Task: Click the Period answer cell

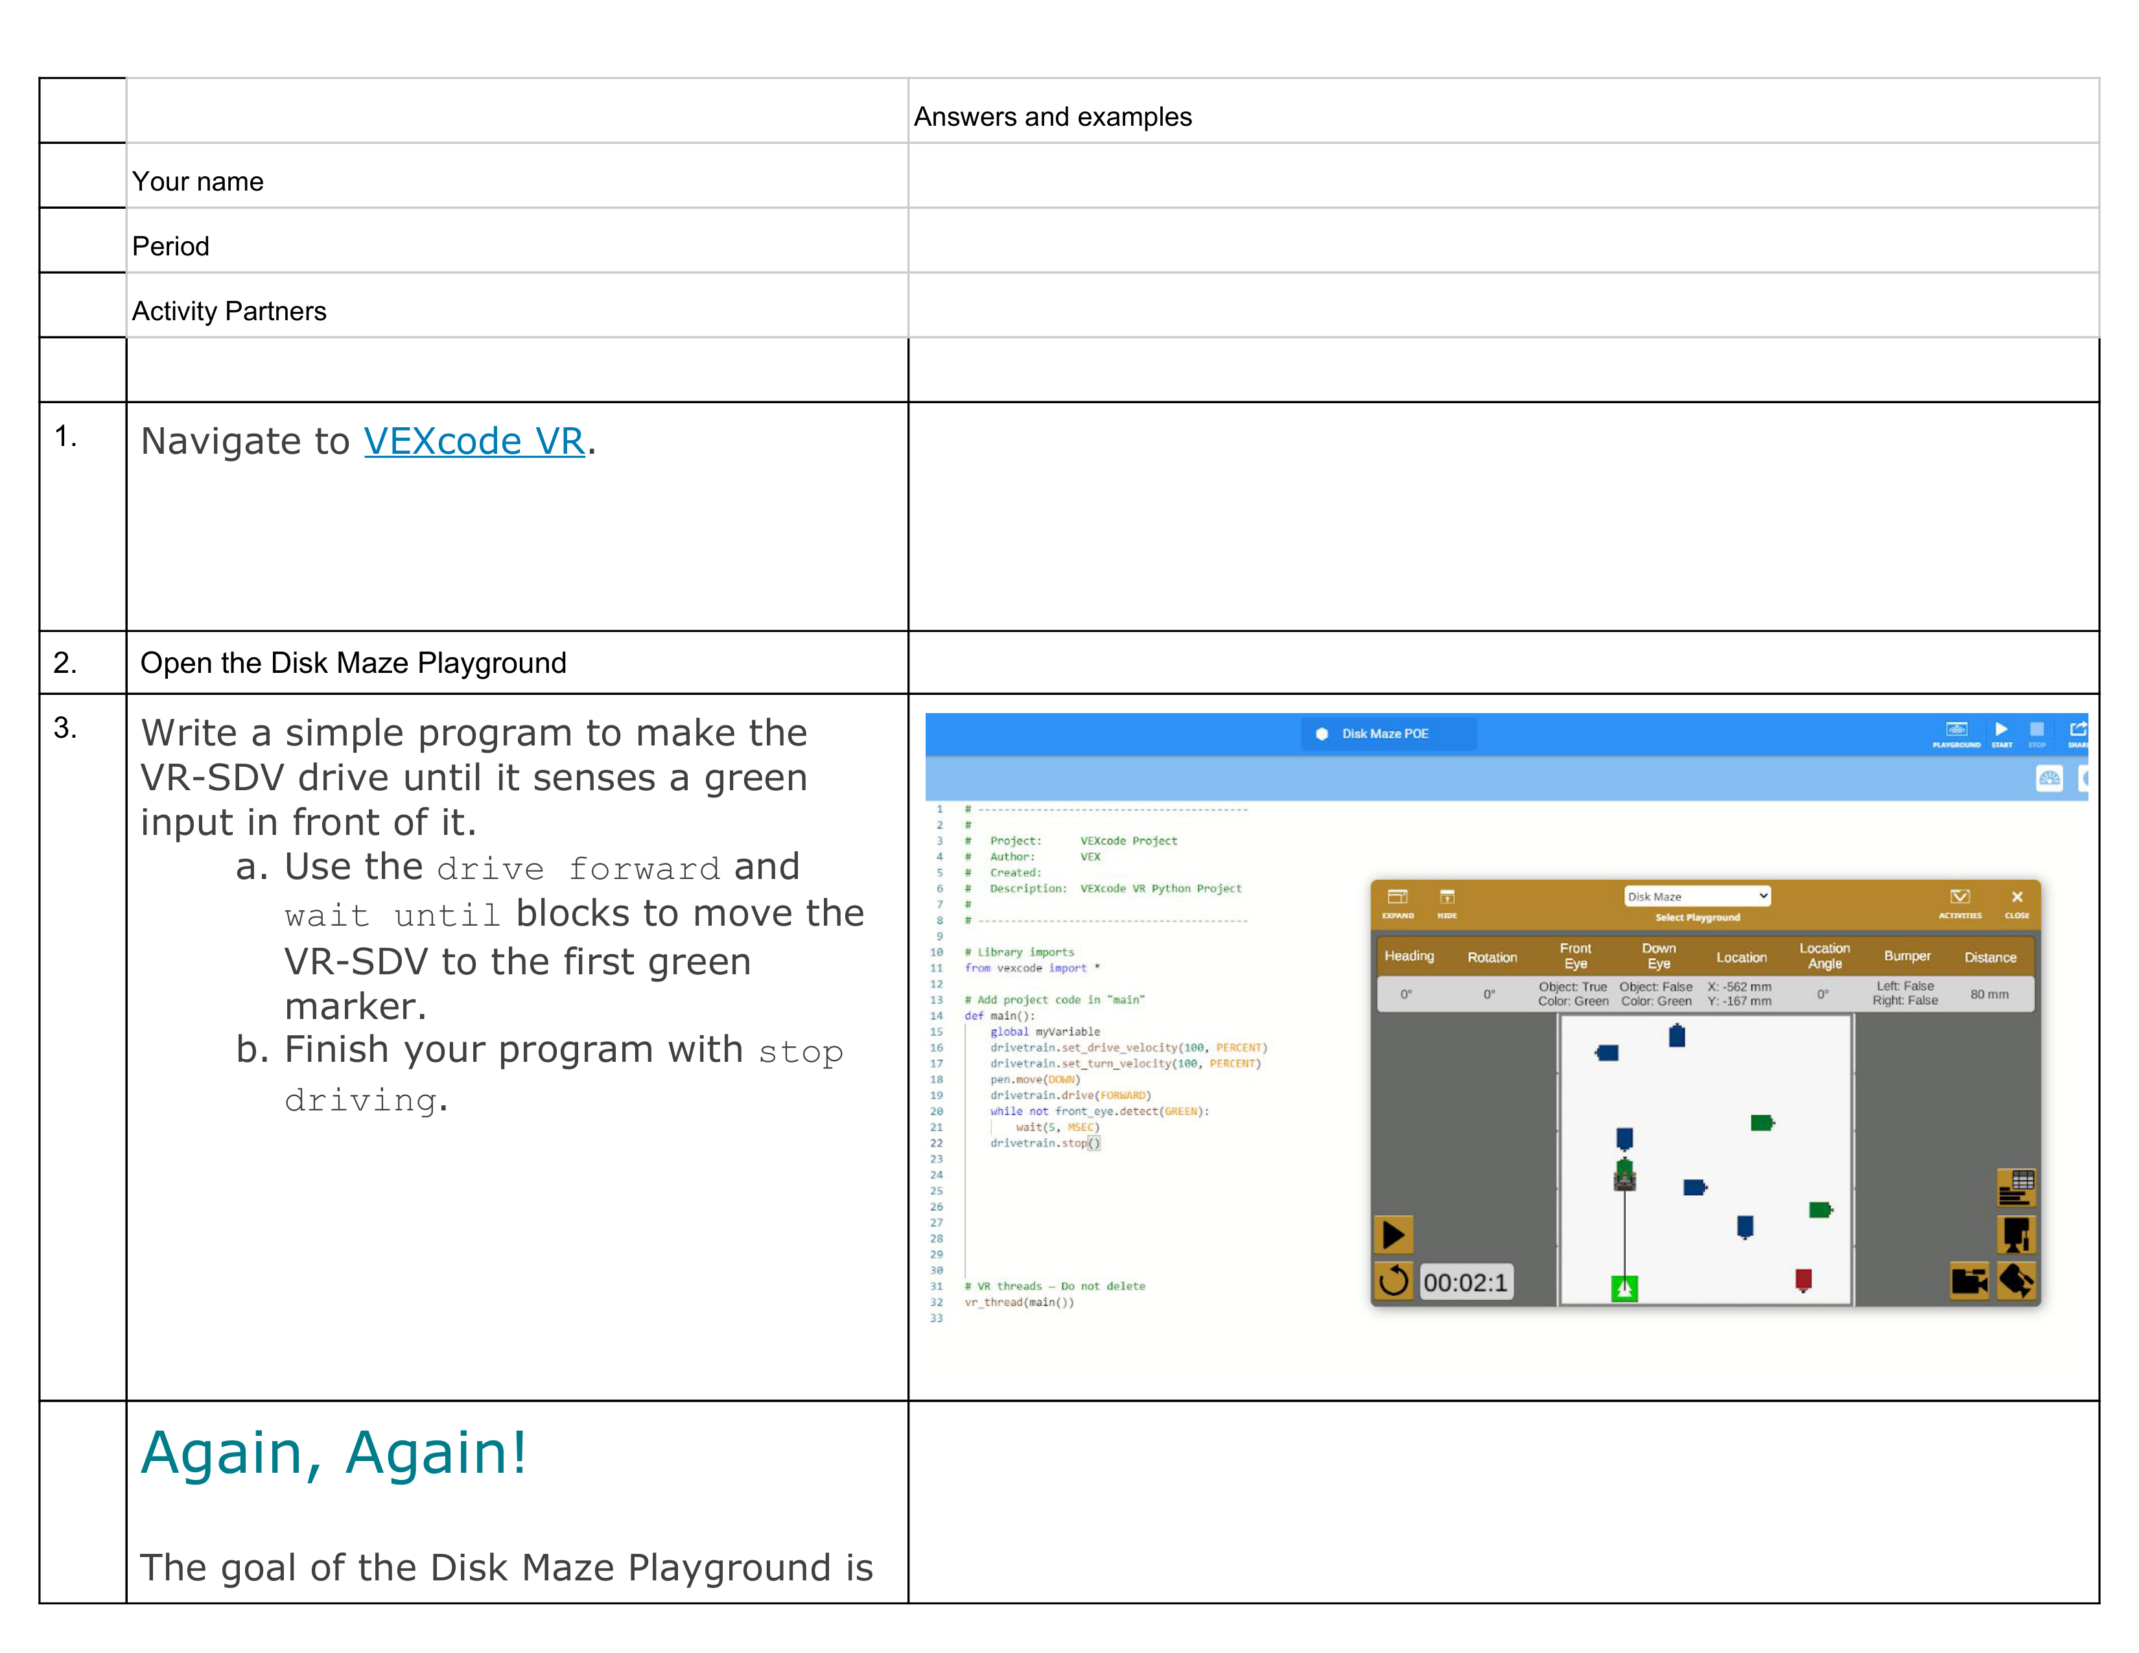Action: point(1502,240)
